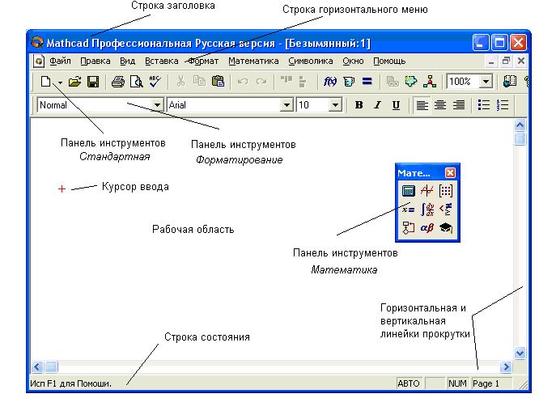Open the Вставка menu
This screenshot has width=539, height=398.
click(162, 61)
